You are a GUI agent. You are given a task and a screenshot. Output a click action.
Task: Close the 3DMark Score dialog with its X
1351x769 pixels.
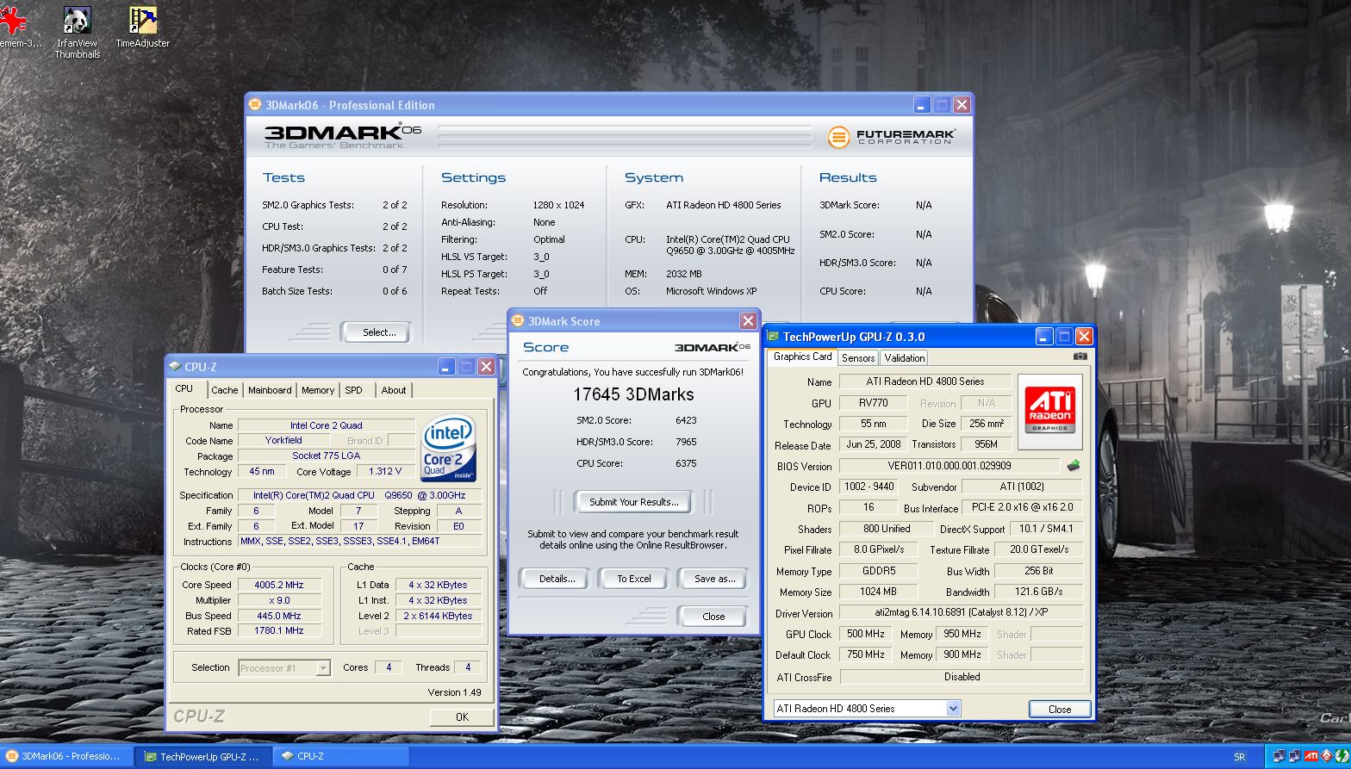pos(748,321)
